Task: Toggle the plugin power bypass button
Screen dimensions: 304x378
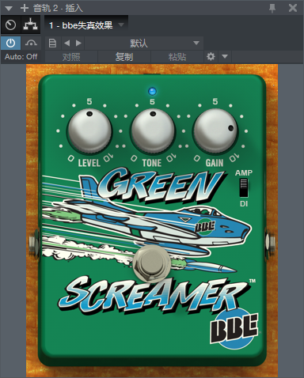Action: point(10,43)
